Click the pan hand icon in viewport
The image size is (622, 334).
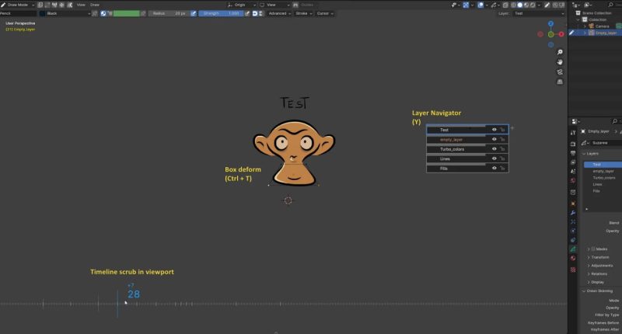point(560,62)
